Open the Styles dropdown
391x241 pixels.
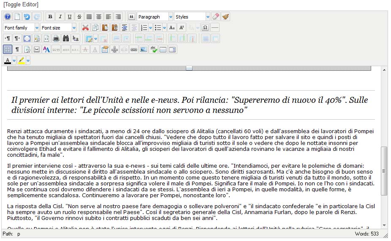pyautogui.click(x=192, y=17)
